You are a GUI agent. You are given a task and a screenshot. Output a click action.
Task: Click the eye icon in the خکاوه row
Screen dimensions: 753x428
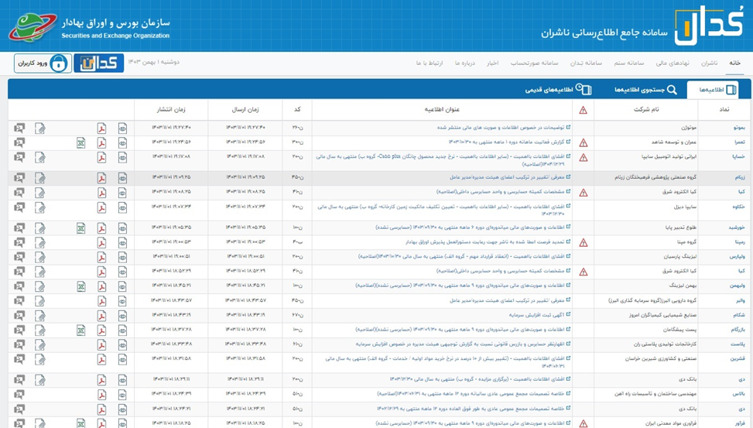[122, 207]
